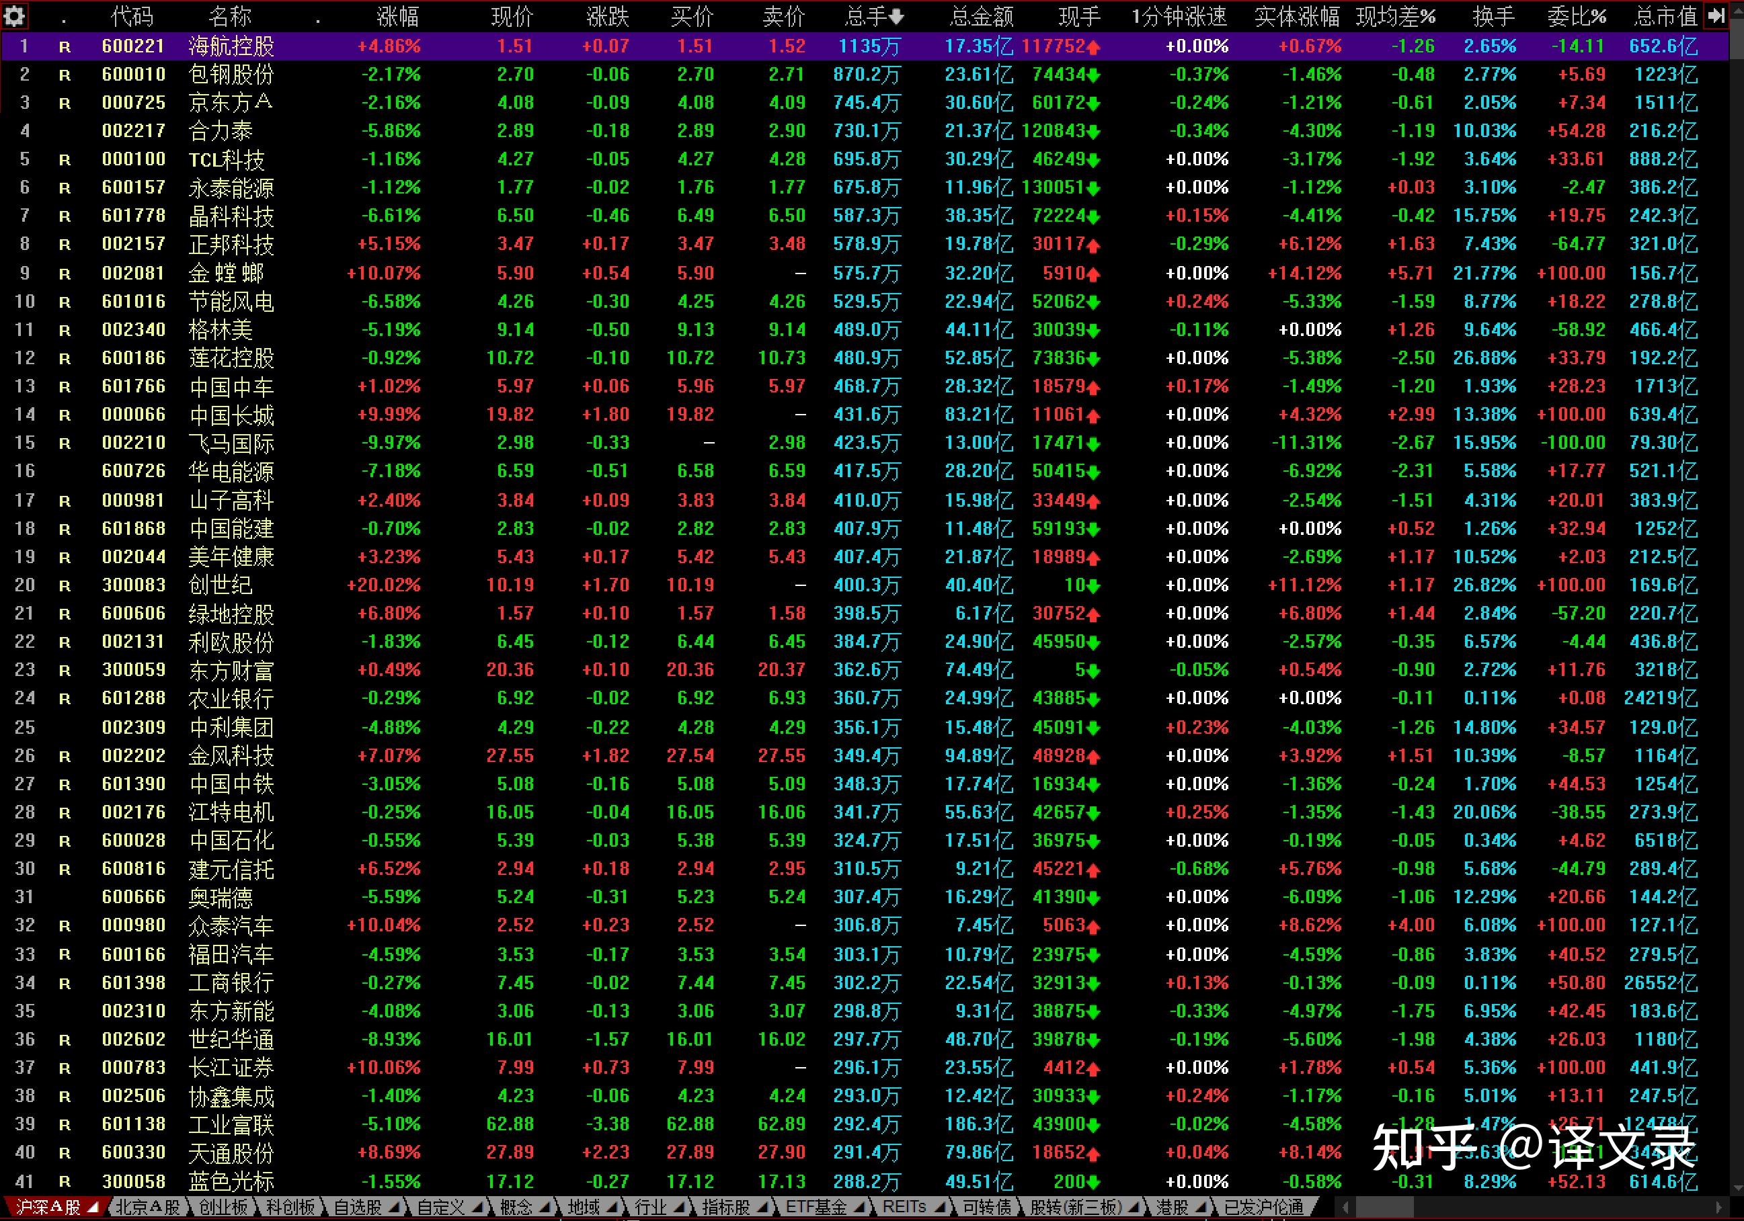Click stock code 601288
The height and width of the screenshot is (1221, 1744).
coord(134,698)
